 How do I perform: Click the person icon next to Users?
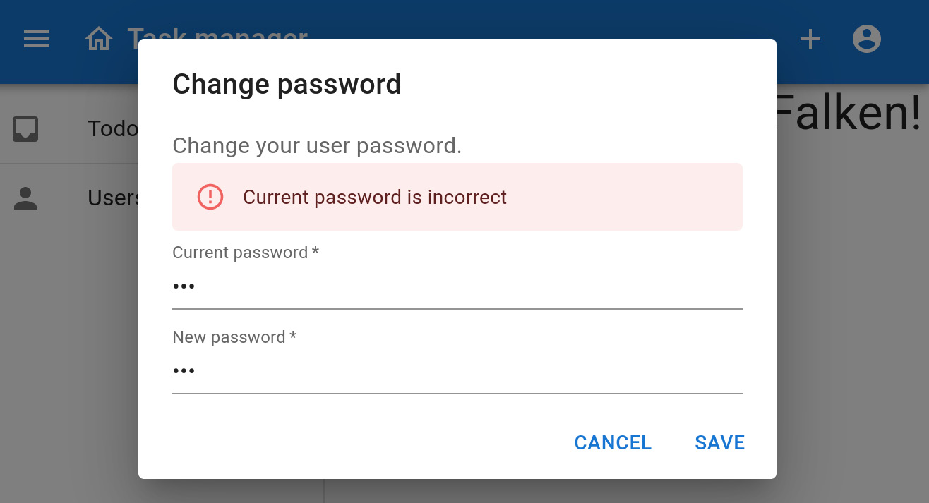[x=25, y=198]
